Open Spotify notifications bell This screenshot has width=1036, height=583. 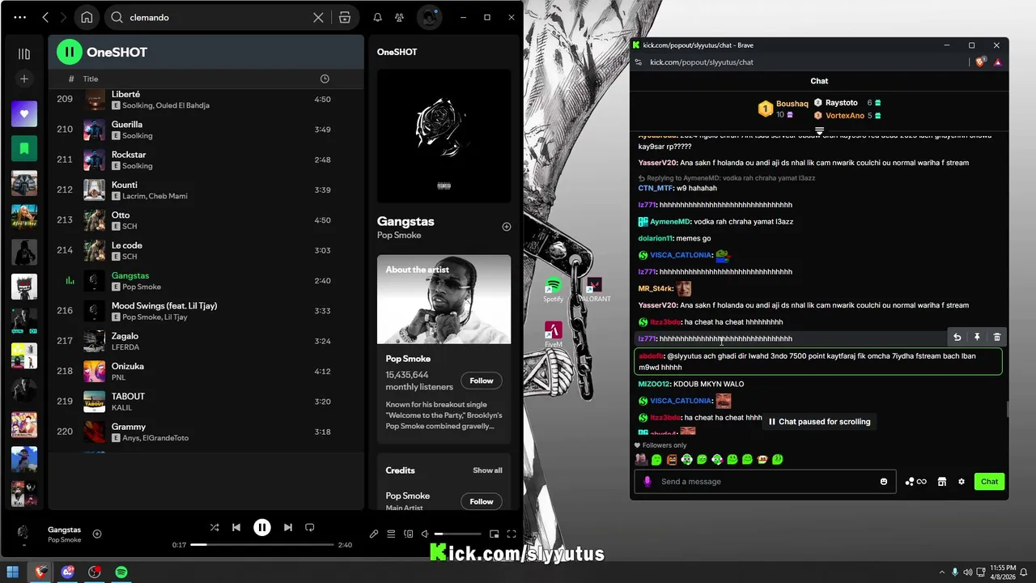[377, 17]
